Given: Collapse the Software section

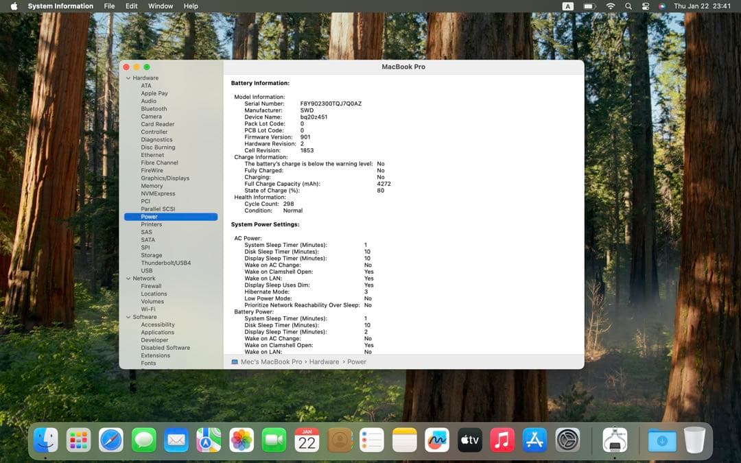Looking at the screenshot, I should (x=128, y=317).
